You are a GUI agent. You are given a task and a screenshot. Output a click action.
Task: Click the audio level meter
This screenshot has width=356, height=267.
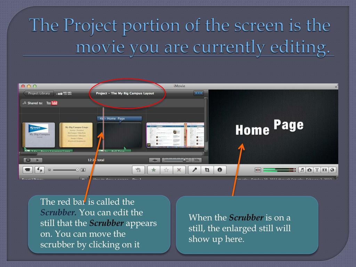[x=279, y=170]
